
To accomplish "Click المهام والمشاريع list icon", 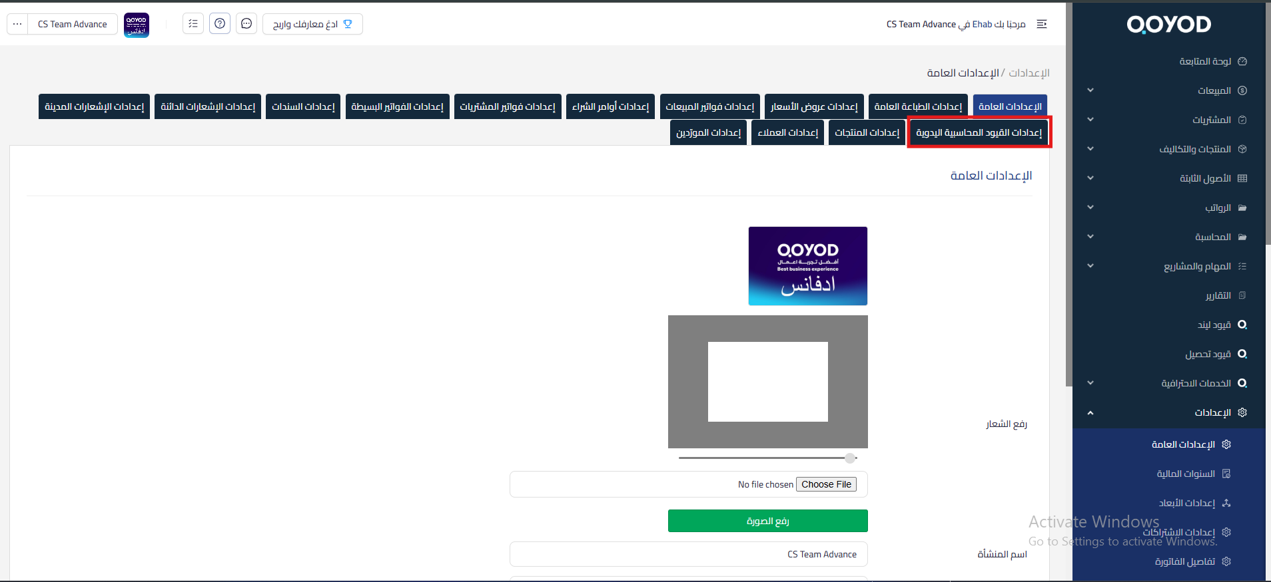I will click(1242, 266).
